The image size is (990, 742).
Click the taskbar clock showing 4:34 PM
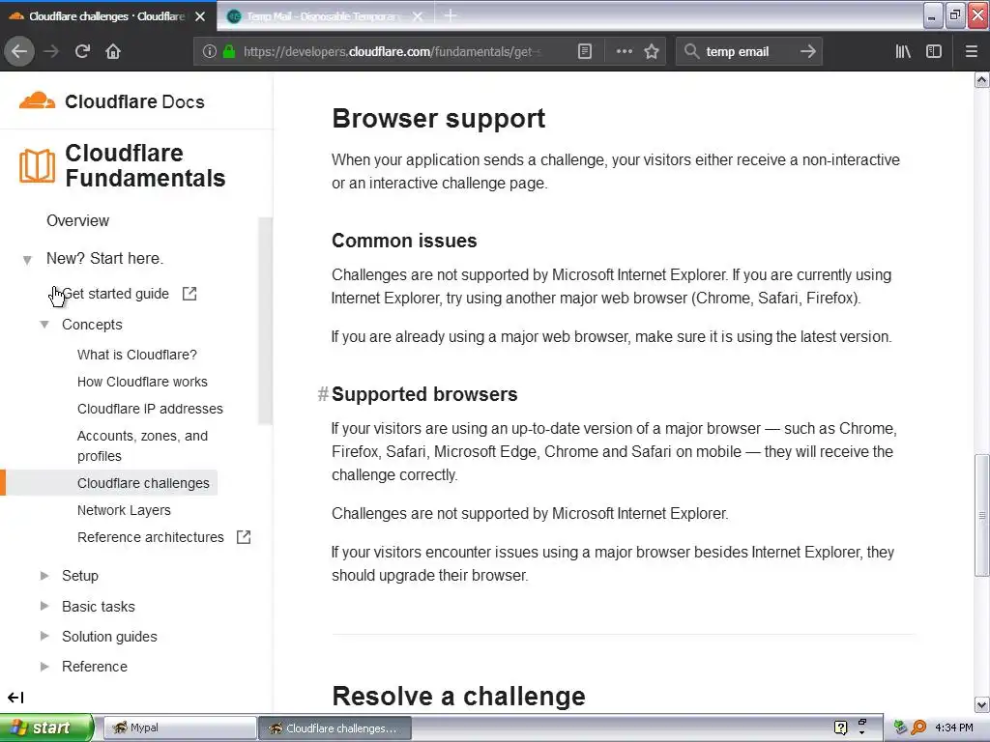tap(954, 728)
